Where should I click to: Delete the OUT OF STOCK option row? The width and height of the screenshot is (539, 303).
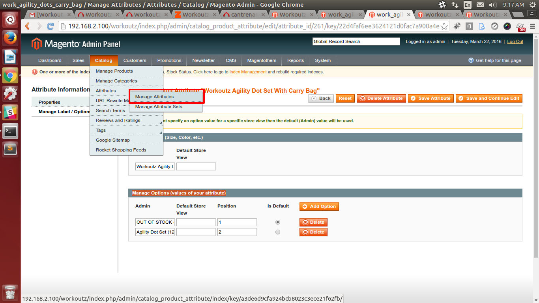click(313, 222)
